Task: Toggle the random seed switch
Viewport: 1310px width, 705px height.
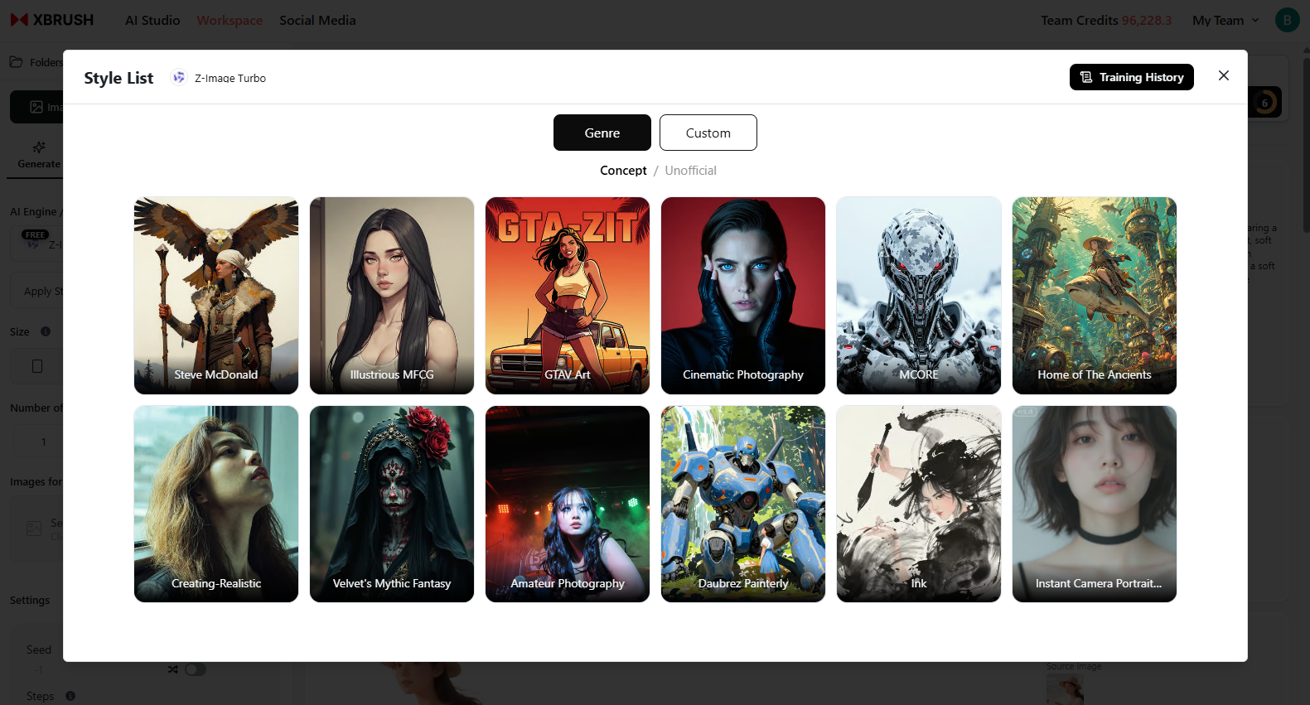Action: pos(196,669)
